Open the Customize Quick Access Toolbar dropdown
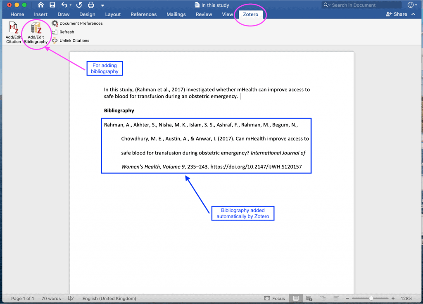 point(102,5)
